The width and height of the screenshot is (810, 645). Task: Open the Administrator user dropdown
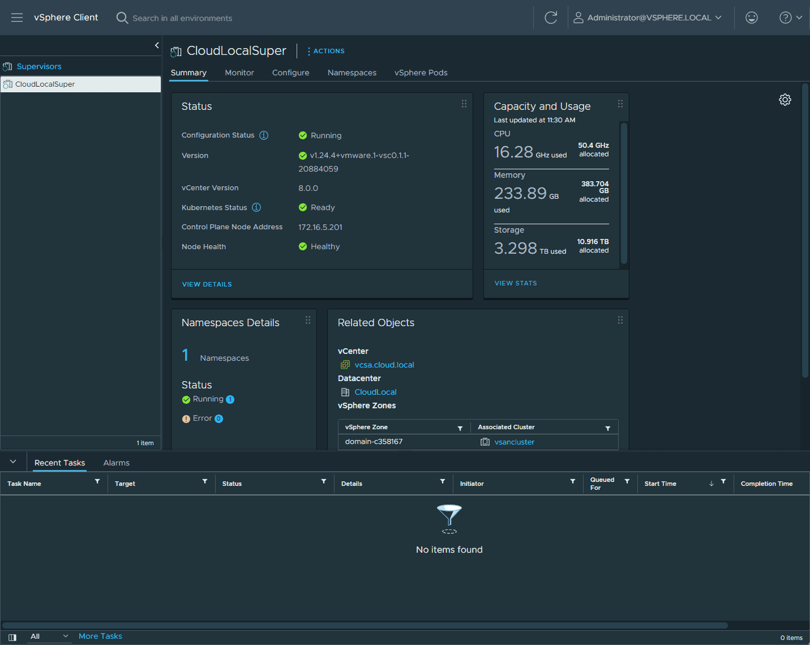[x=648, y=18]
